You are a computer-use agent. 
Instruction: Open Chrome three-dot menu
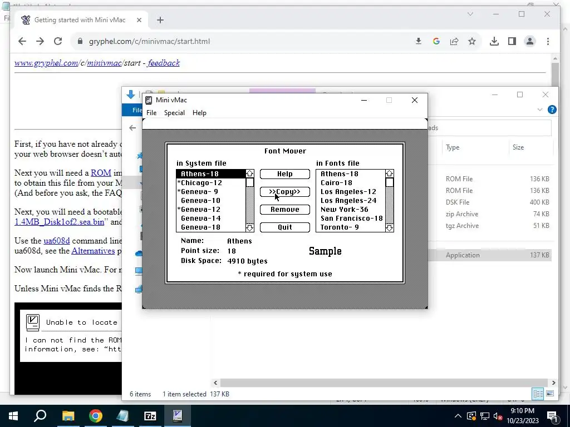[x=548, y=41]
